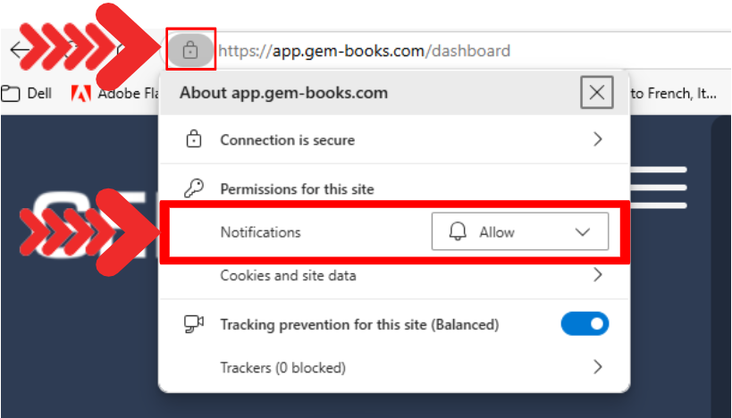Close the About app.gem-books.com popup

pyautogui.click(x=597, y=92)
